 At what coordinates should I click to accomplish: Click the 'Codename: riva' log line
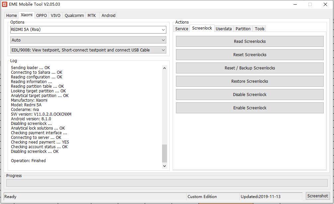coord(25,110)
